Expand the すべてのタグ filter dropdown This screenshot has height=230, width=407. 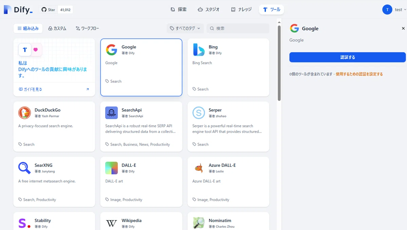(185, 28)
